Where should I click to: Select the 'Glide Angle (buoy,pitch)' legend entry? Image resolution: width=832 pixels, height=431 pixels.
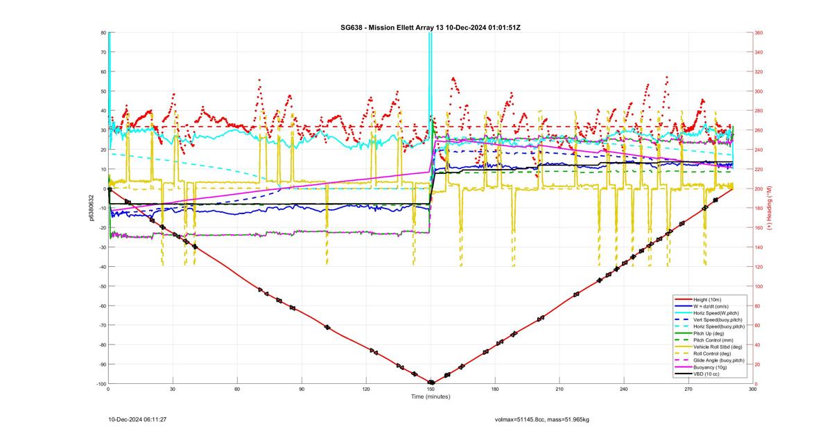710,360
